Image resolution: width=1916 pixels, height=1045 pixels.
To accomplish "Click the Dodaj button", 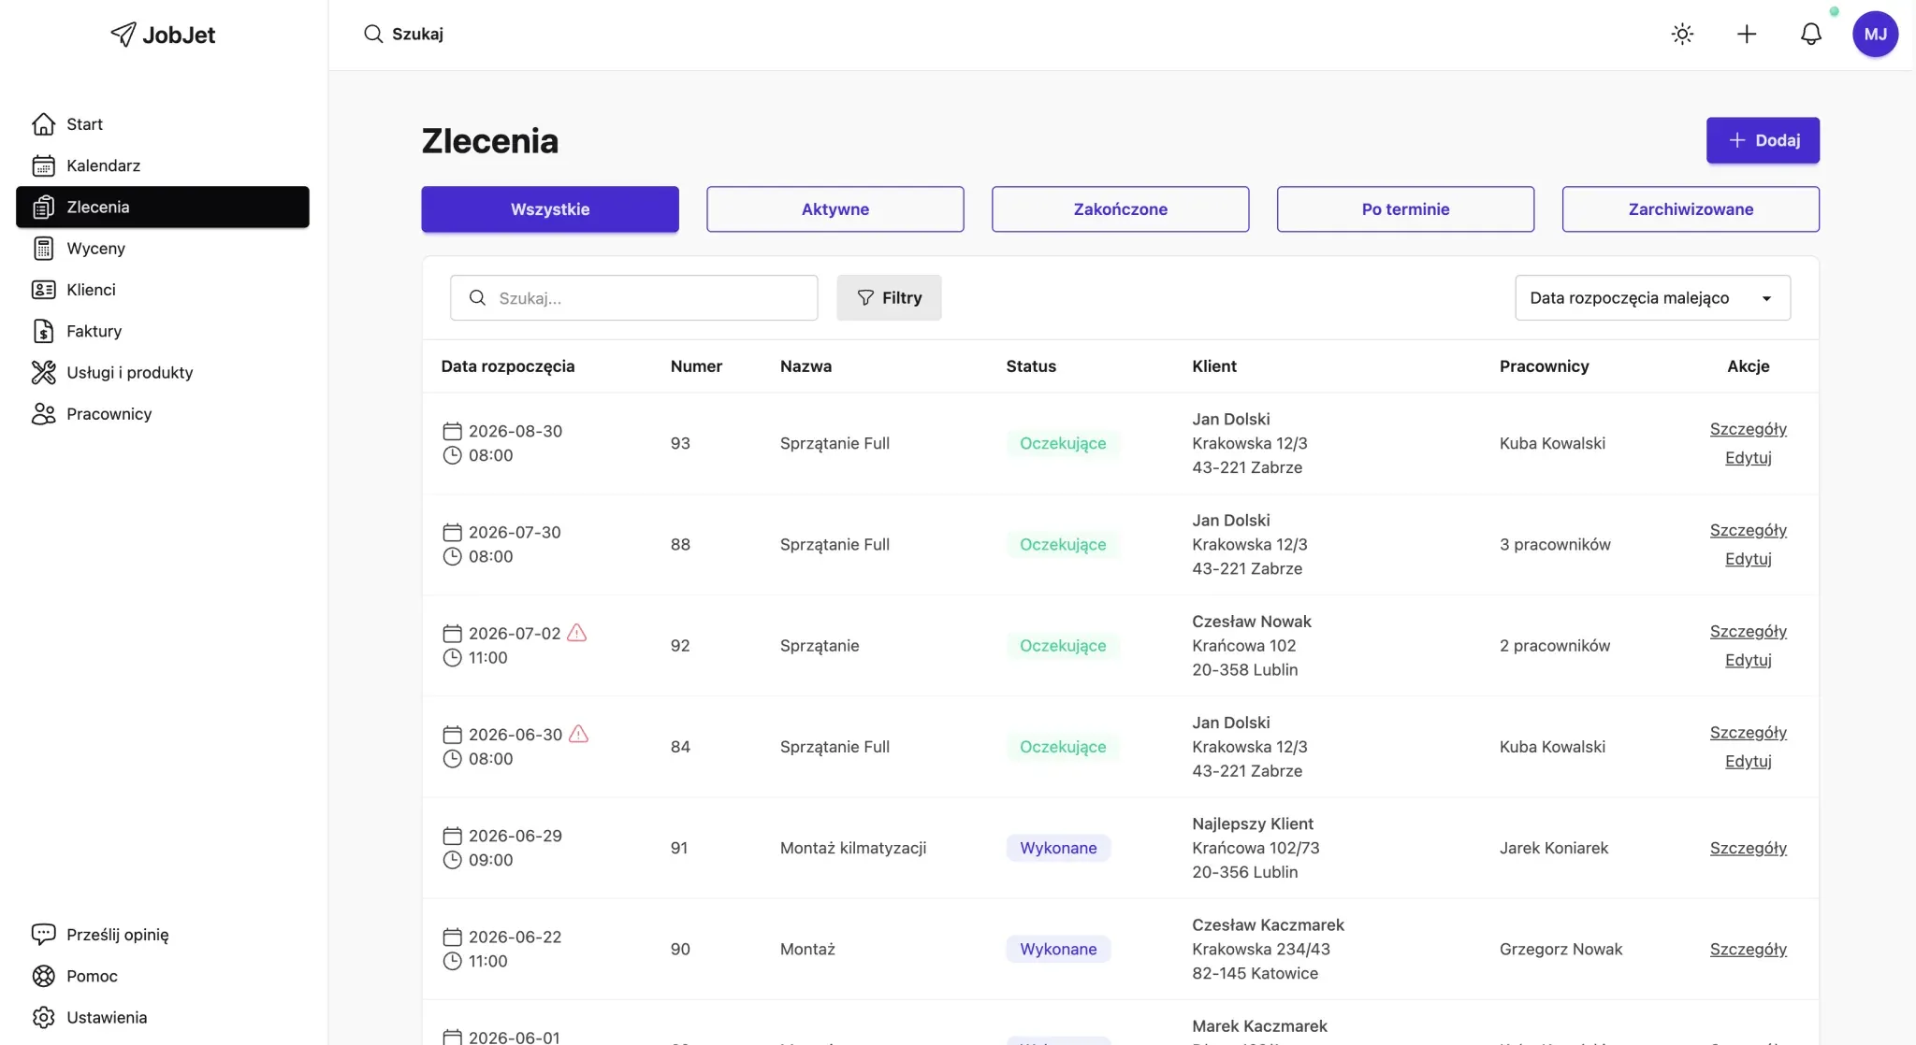I will coord(1763,140).
